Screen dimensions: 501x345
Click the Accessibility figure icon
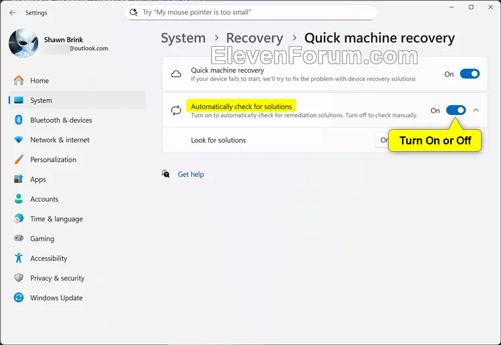(x=19, y=258)
